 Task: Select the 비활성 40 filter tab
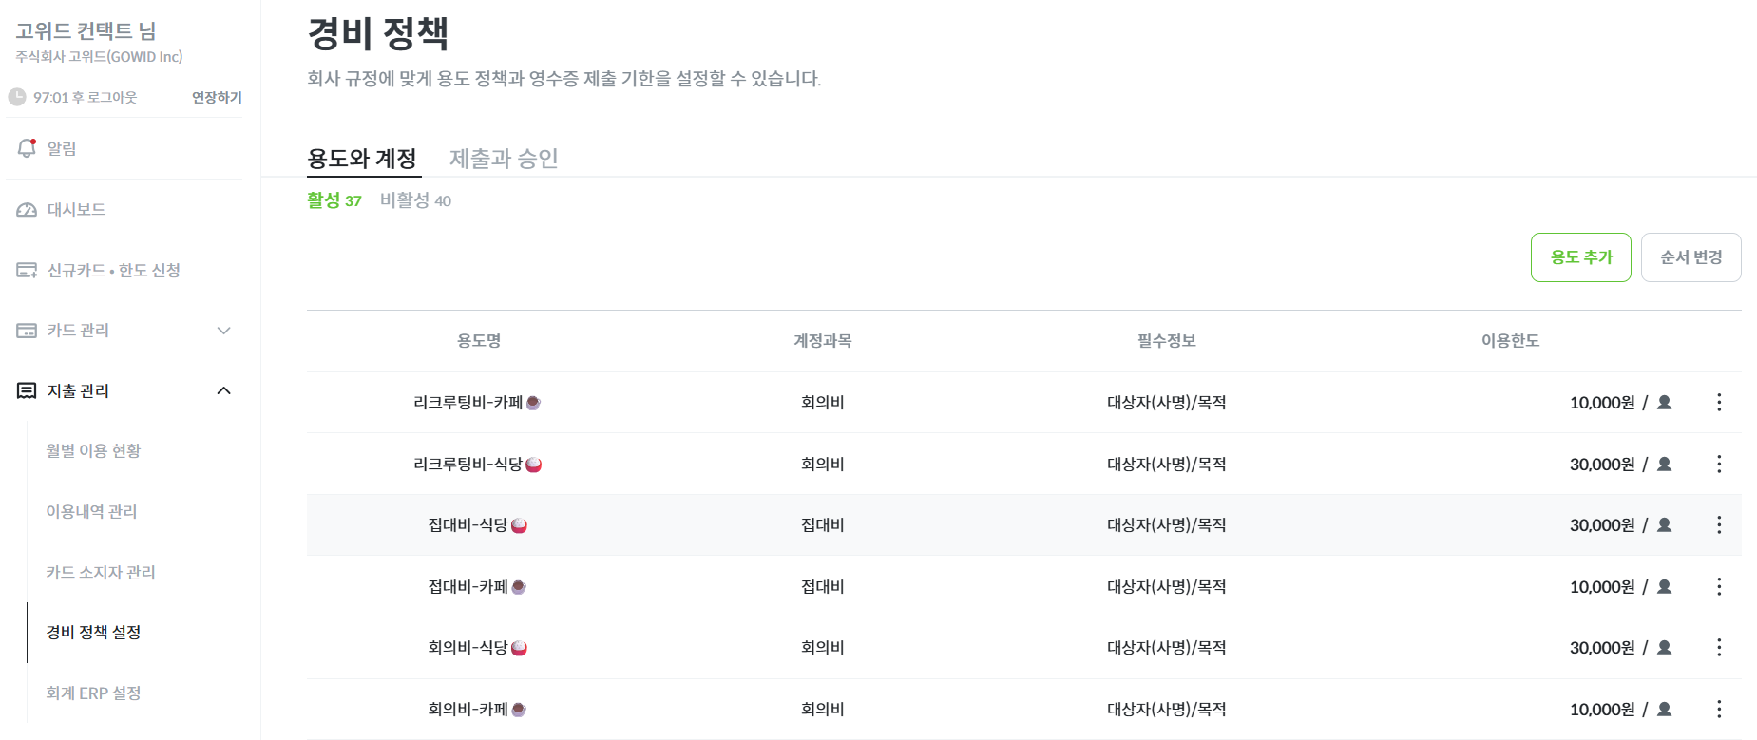(x=415, y=200)
